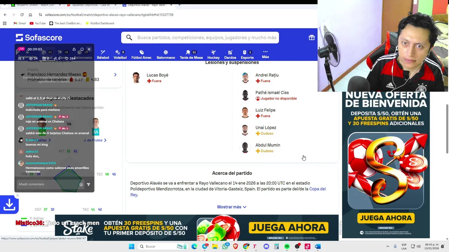The width and height of the screenshot is (449, 252).
Task: Go back in browser history
Action: 5,15
